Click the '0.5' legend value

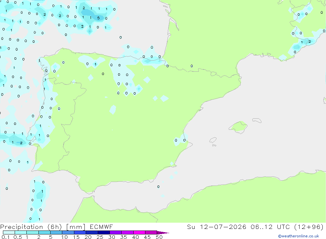click(x=18, y=237)
